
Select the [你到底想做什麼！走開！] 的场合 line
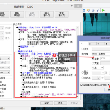(38, 82)
